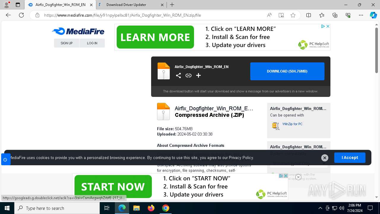380x214 pixels.
Task: Click the AdChoices icon on the top banner
Action: tap(323, 26)
